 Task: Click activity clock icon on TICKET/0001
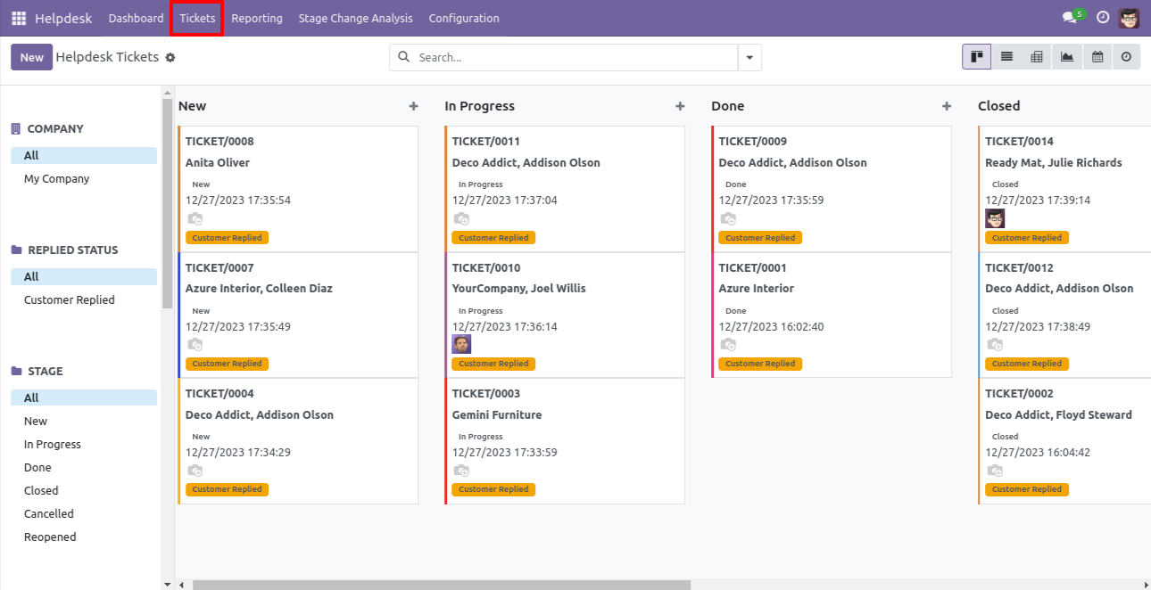coord(728,345)
